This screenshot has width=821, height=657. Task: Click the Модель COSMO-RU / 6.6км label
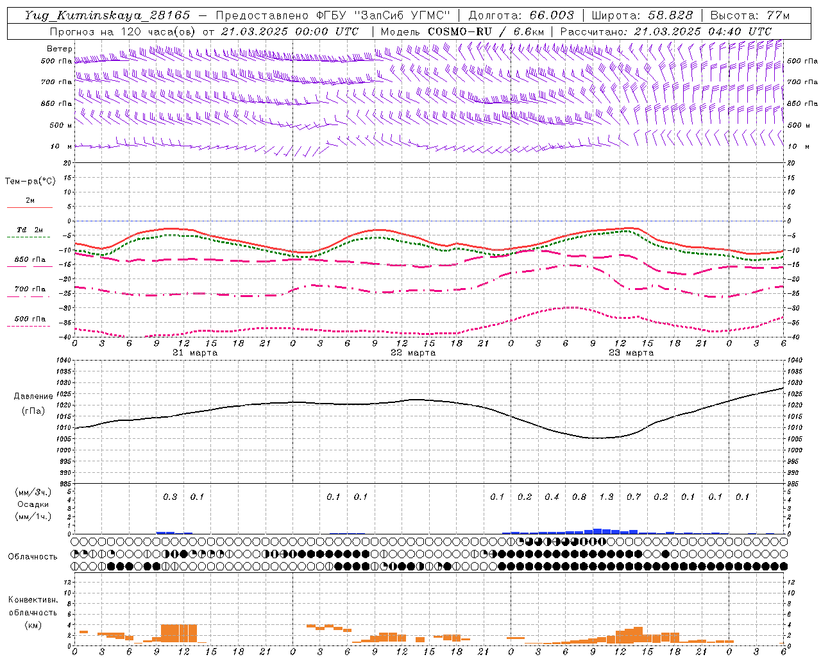[462, 31]
